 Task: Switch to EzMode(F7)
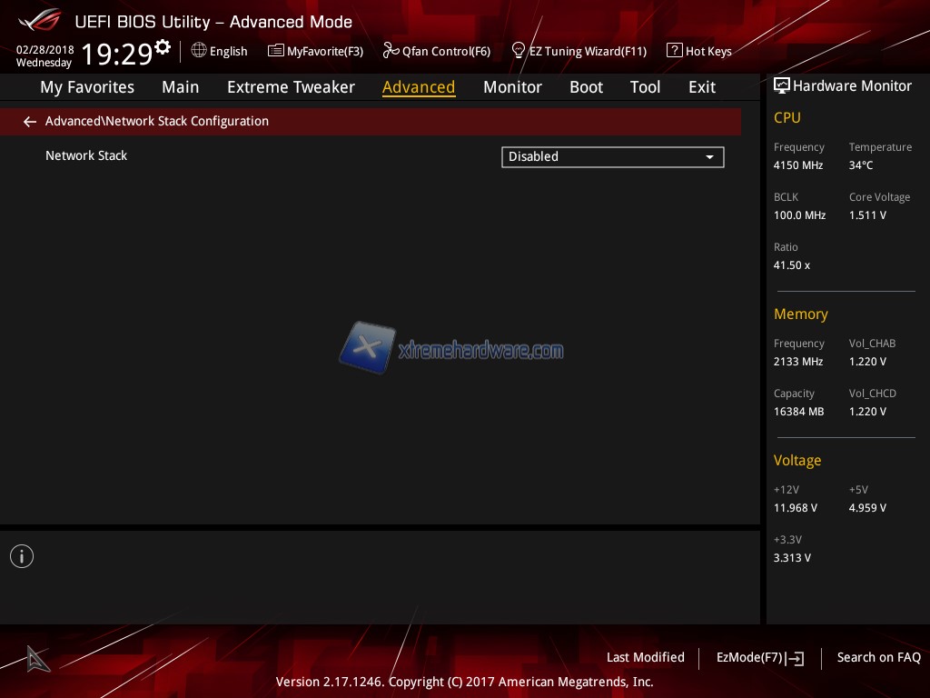tap(759, 658)
